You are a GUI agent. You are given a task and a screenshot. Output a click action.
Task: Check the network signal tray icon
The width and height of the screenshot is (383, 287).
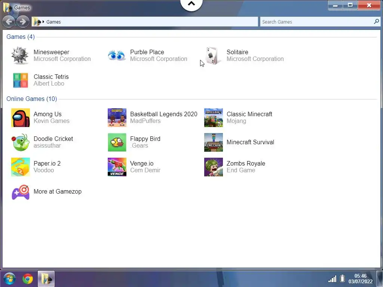pyautogui.click(x=332, y=279)
